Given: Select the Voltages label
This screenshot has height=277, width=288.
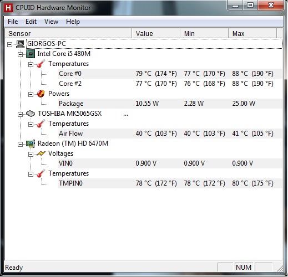Looking at the screenshot, I should 60,153.
